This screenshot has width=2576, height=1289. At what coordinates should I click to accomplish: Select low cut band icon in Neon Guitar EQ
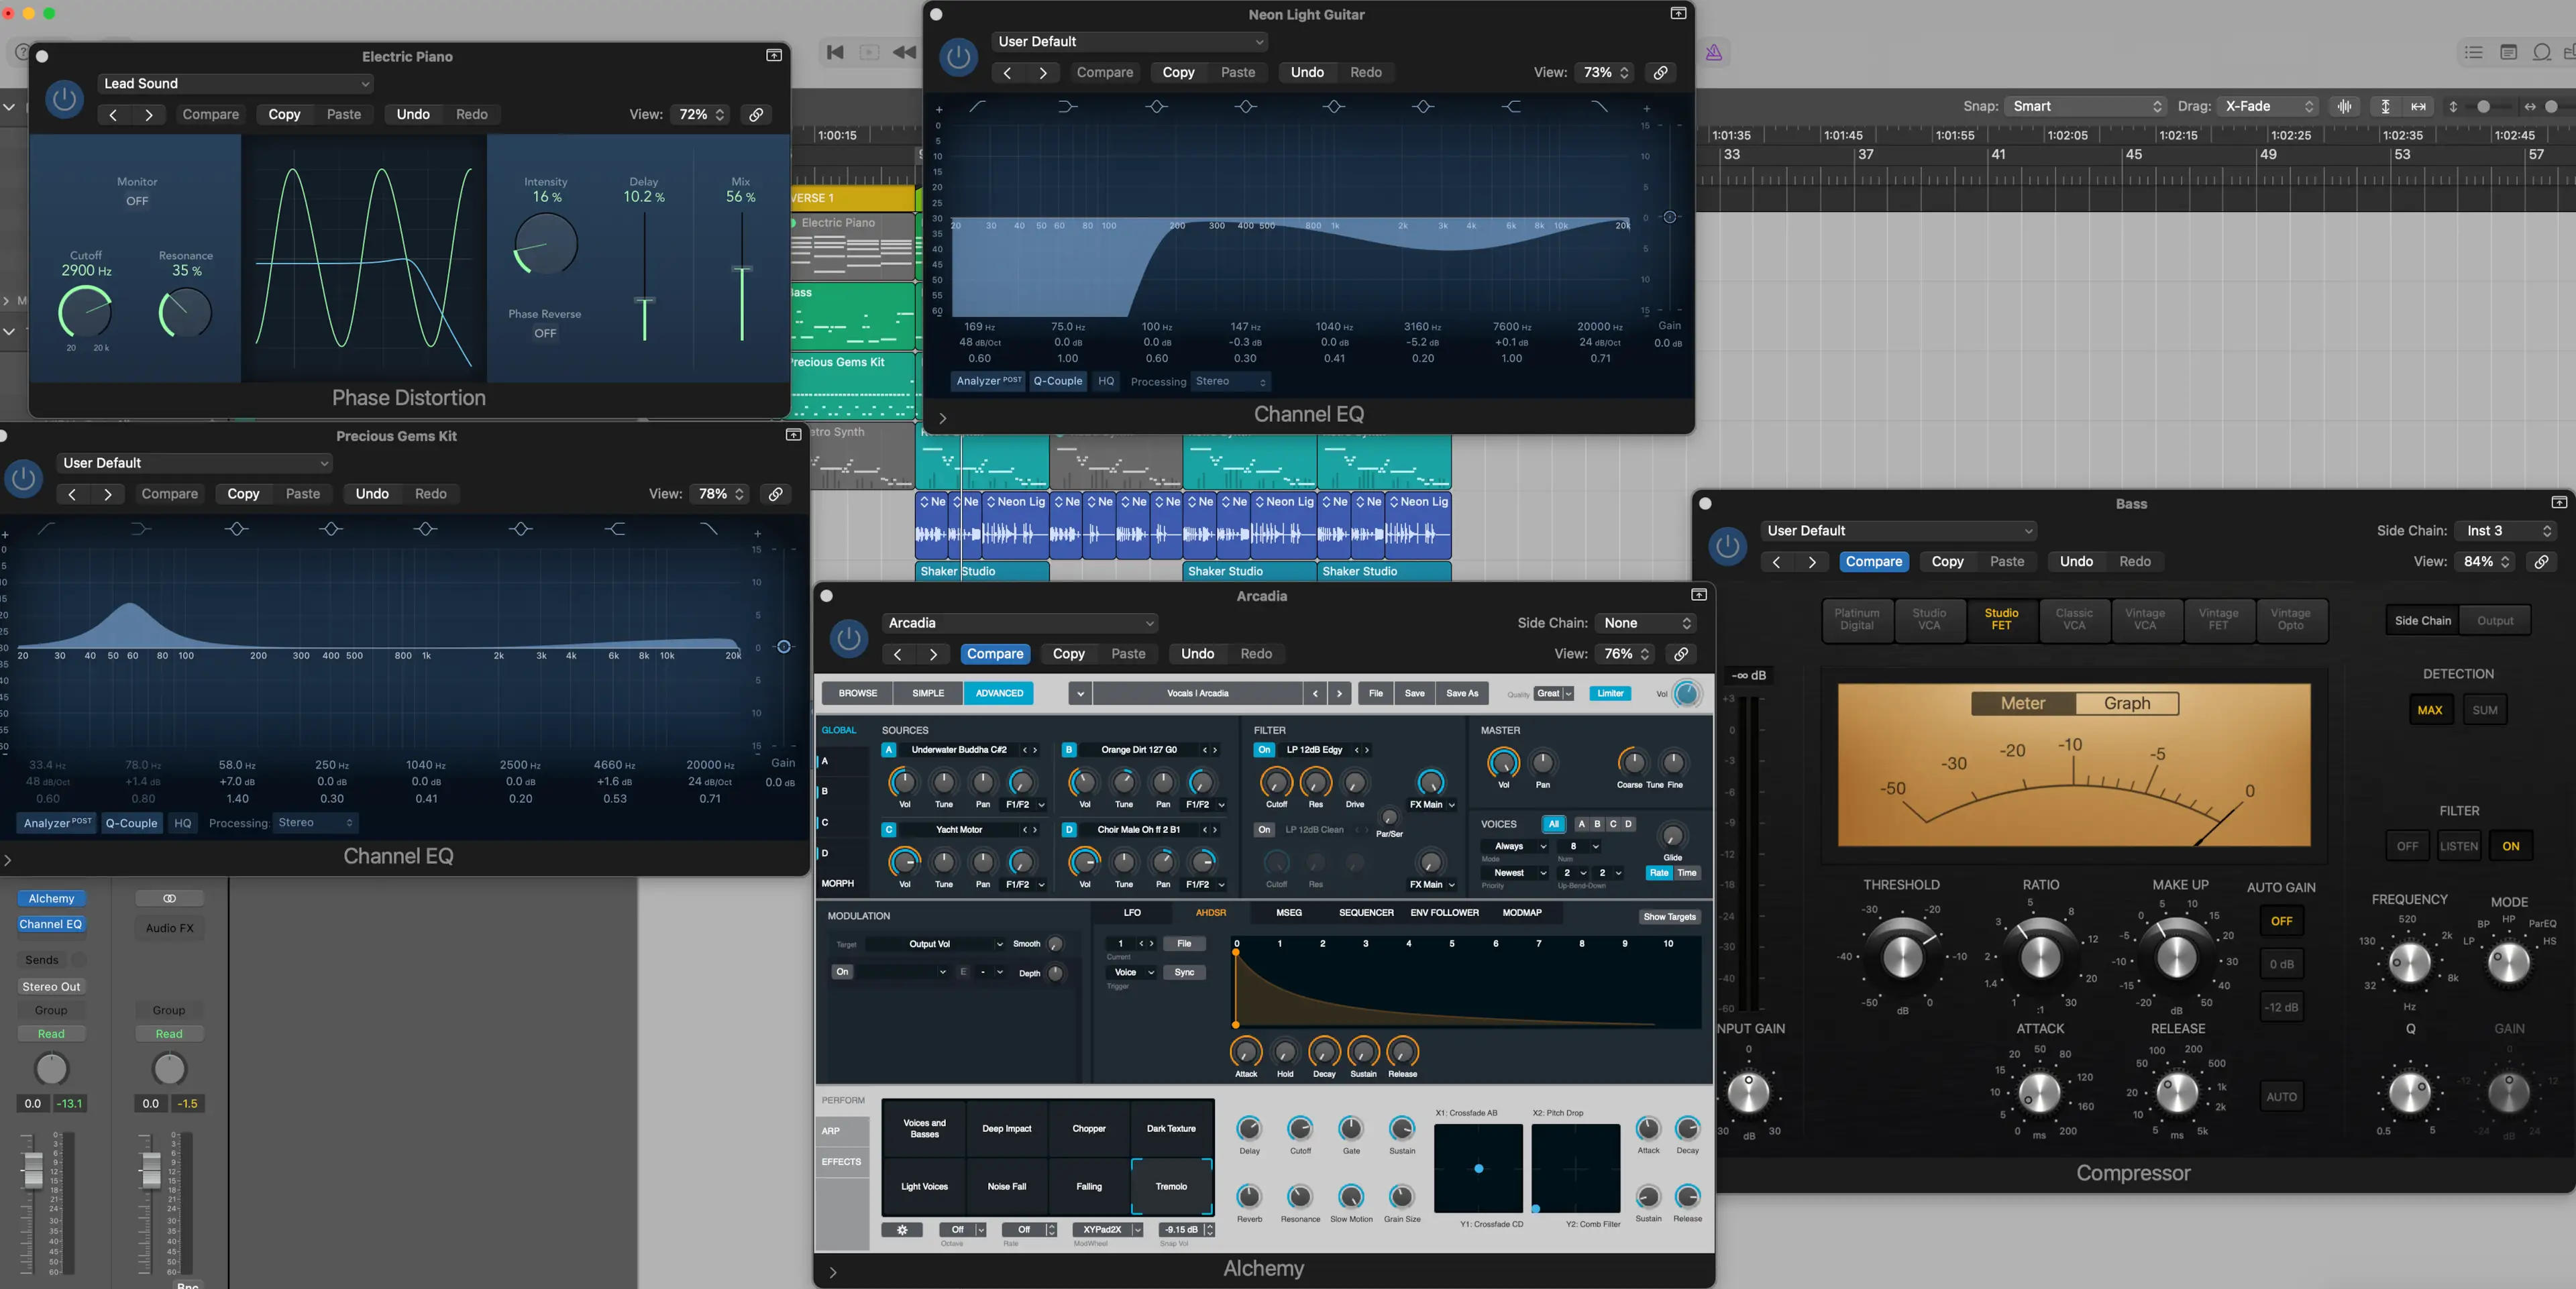[978, 106]
